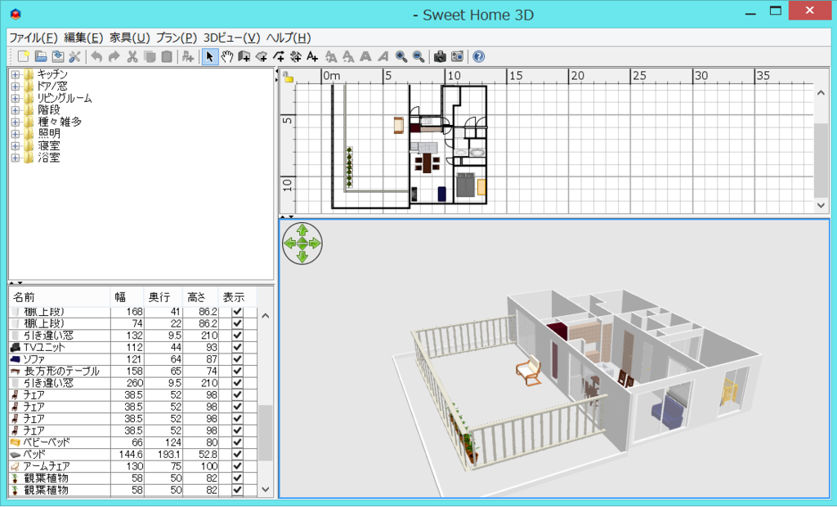The image size is (837, 507).
Task: Activate the select arrow tool
Action: (210, 56)
